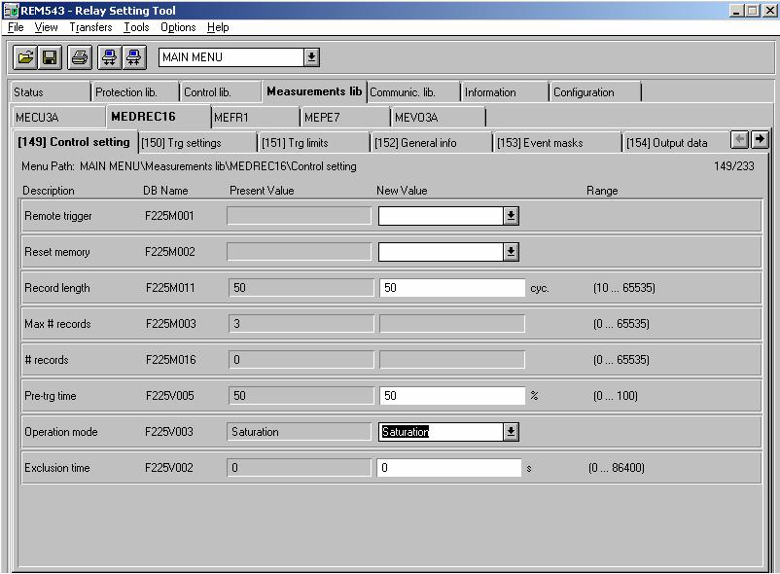Click the page counter 149/233
The height and width of the screenshot is (574, 780).
[733, 166]
